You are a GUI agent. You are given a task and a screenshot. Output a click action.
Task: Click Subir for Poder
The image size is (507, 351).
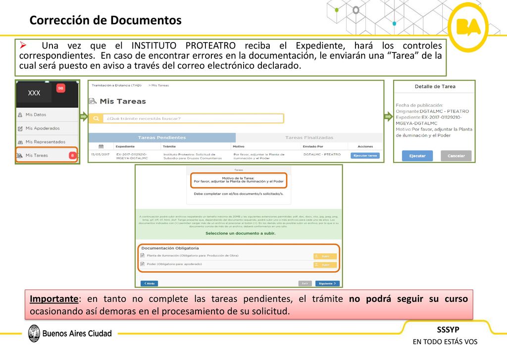click(x=325, y=265)
